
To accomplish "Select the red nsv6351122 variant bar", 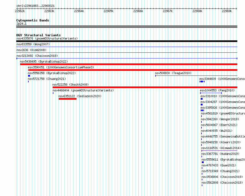I will [67, 99].
